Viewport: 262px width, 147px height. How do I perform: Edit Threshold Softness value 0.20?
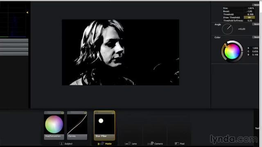(x=250, y=21)
